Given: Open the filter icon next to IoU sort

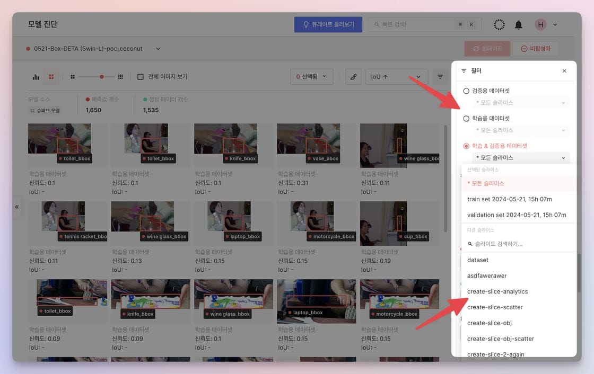Looking at the screenshot, I should click(440, 77).
